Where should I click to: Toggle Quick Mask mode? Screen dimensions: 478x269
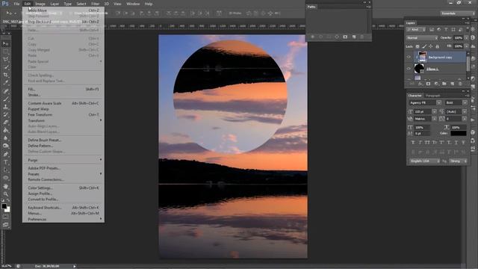pyautogui.click(x=5, y=217)
